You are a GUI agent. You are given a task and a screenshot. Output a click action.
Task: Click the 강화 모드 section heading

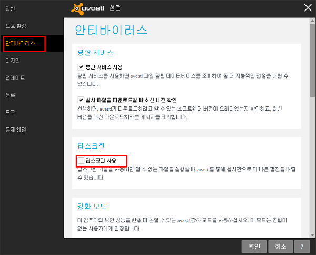tap(92, 205)
